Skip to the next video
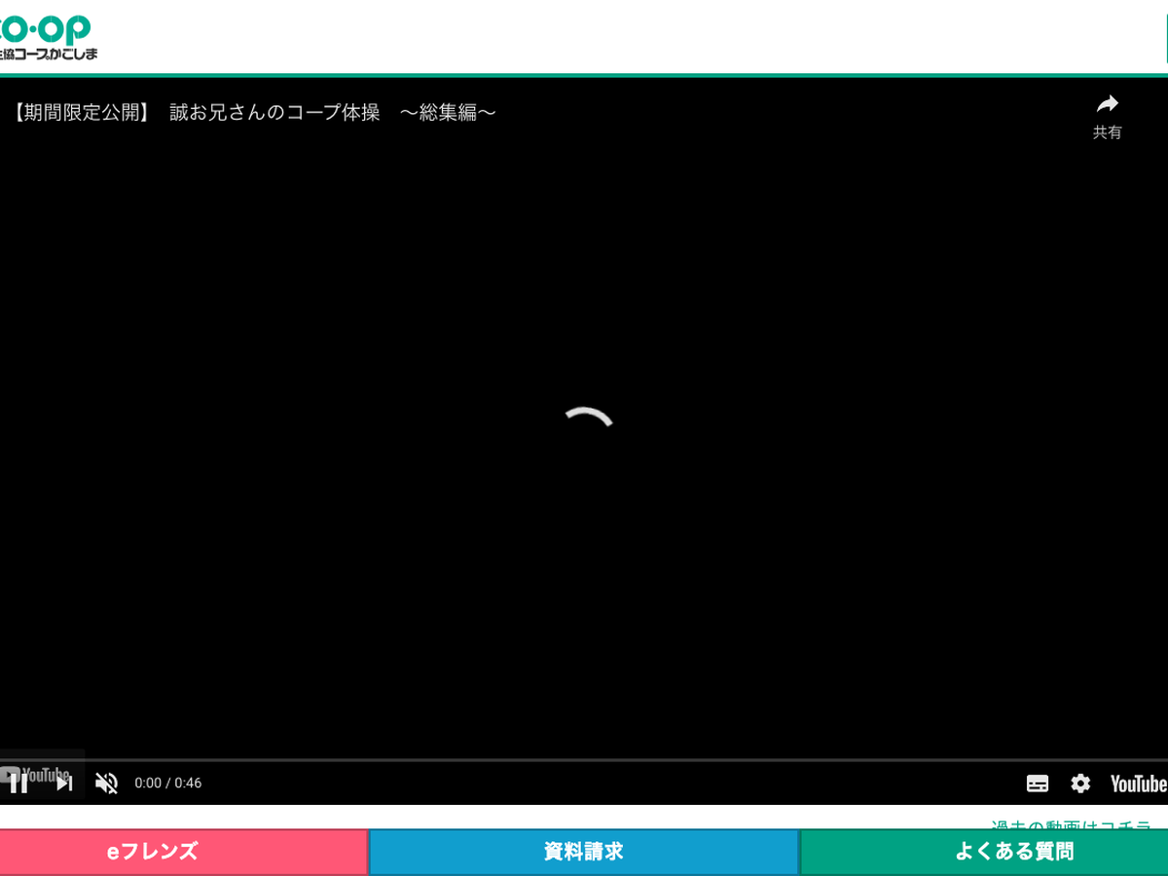This screenshot has height=876, width=1168. click(x=64, y=783)
